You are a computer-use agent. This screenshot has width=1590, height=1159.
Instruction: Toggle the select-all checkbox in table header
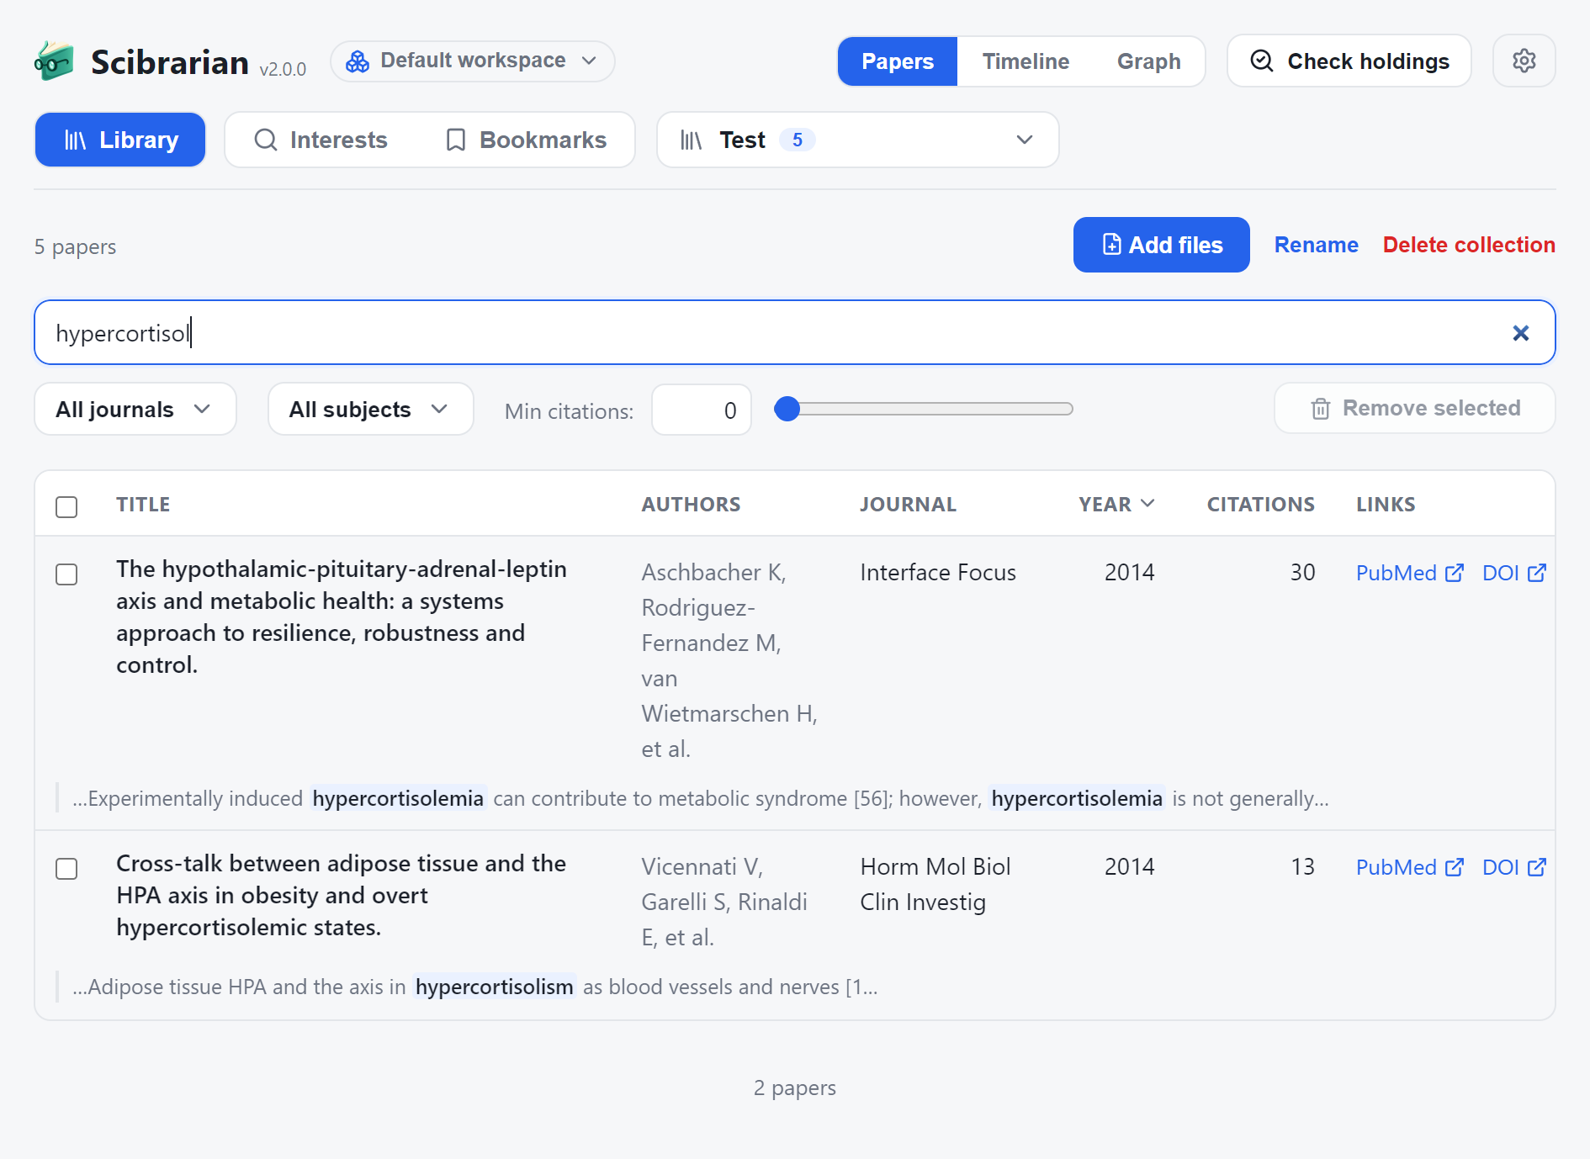click(x=66, y=506)
